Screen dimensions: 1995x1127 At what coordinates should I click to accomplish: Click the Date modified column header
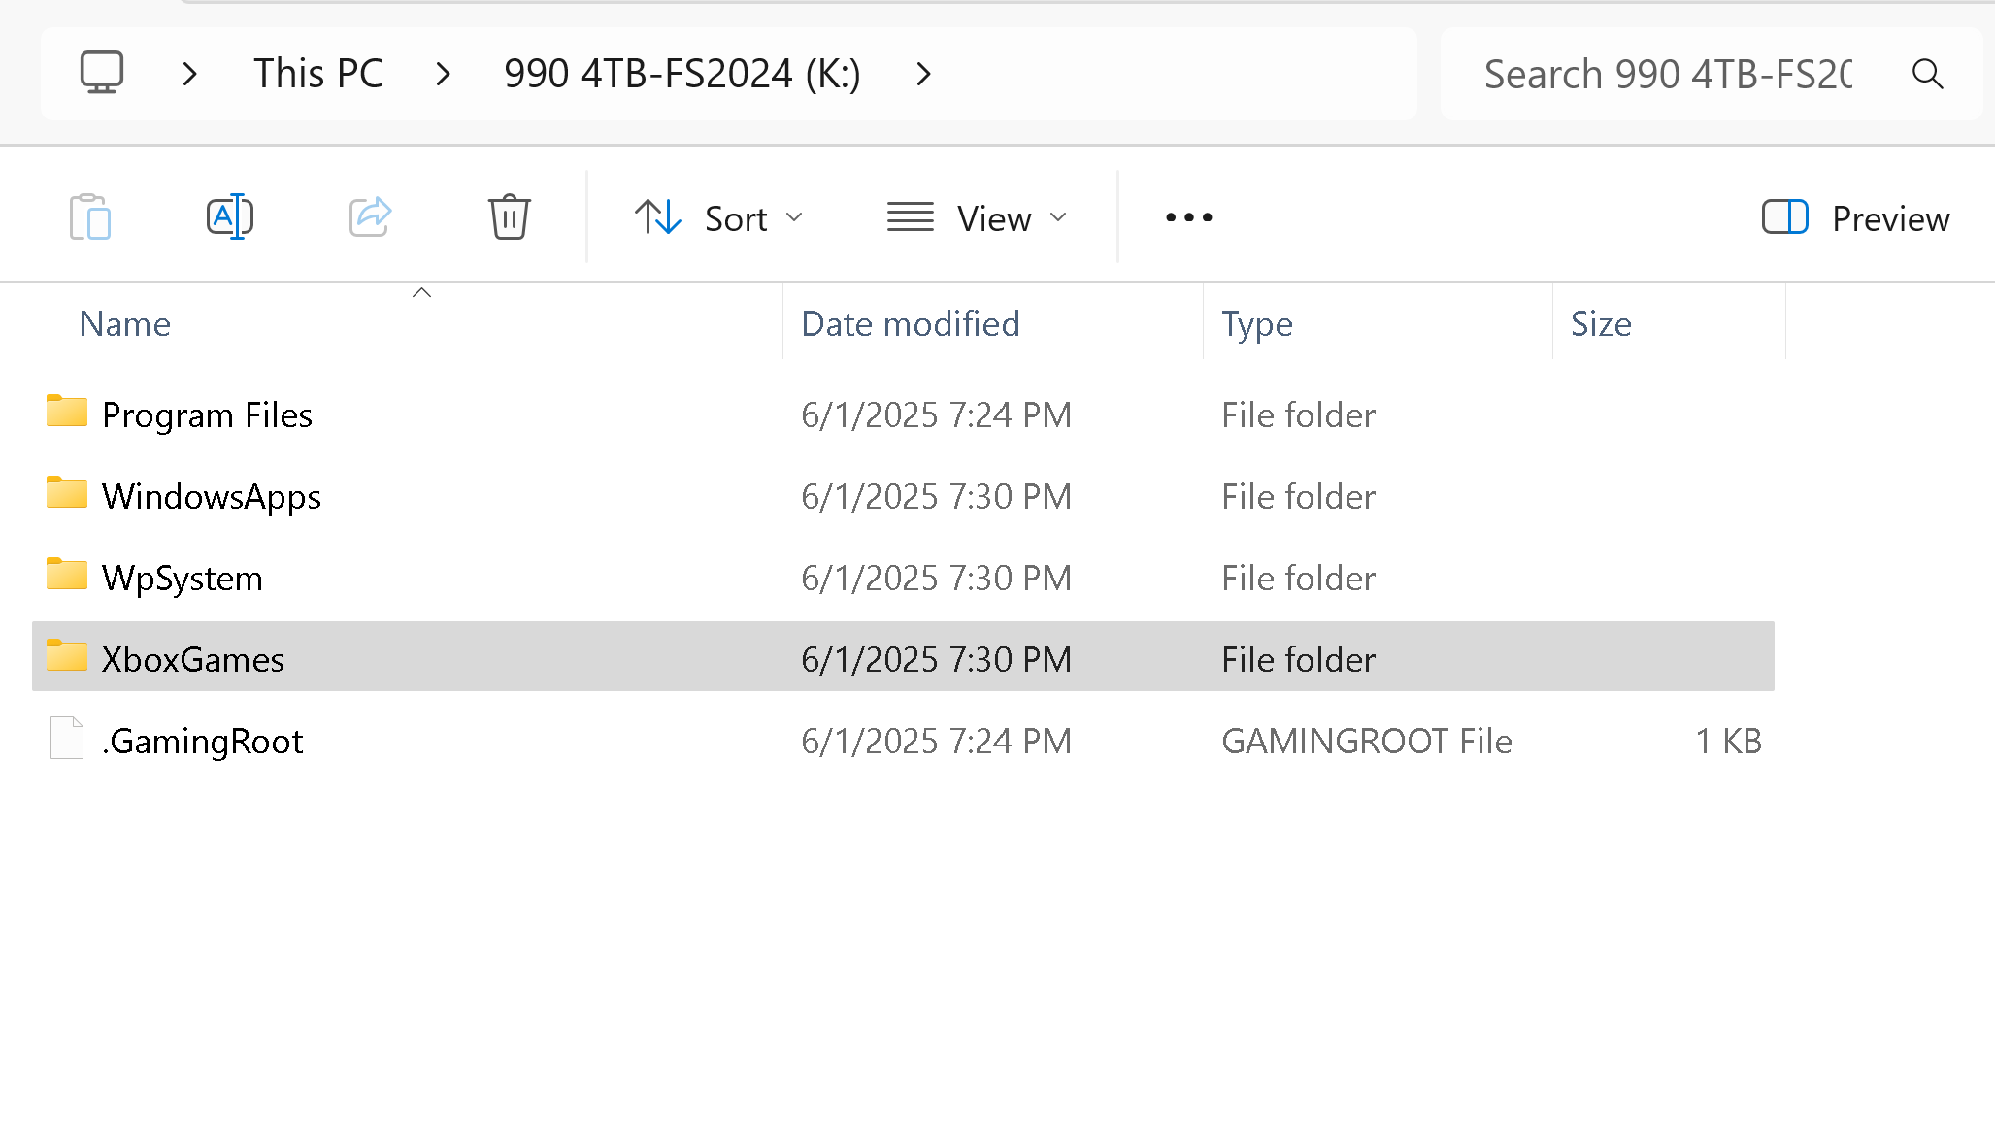[x=910, y=323]
